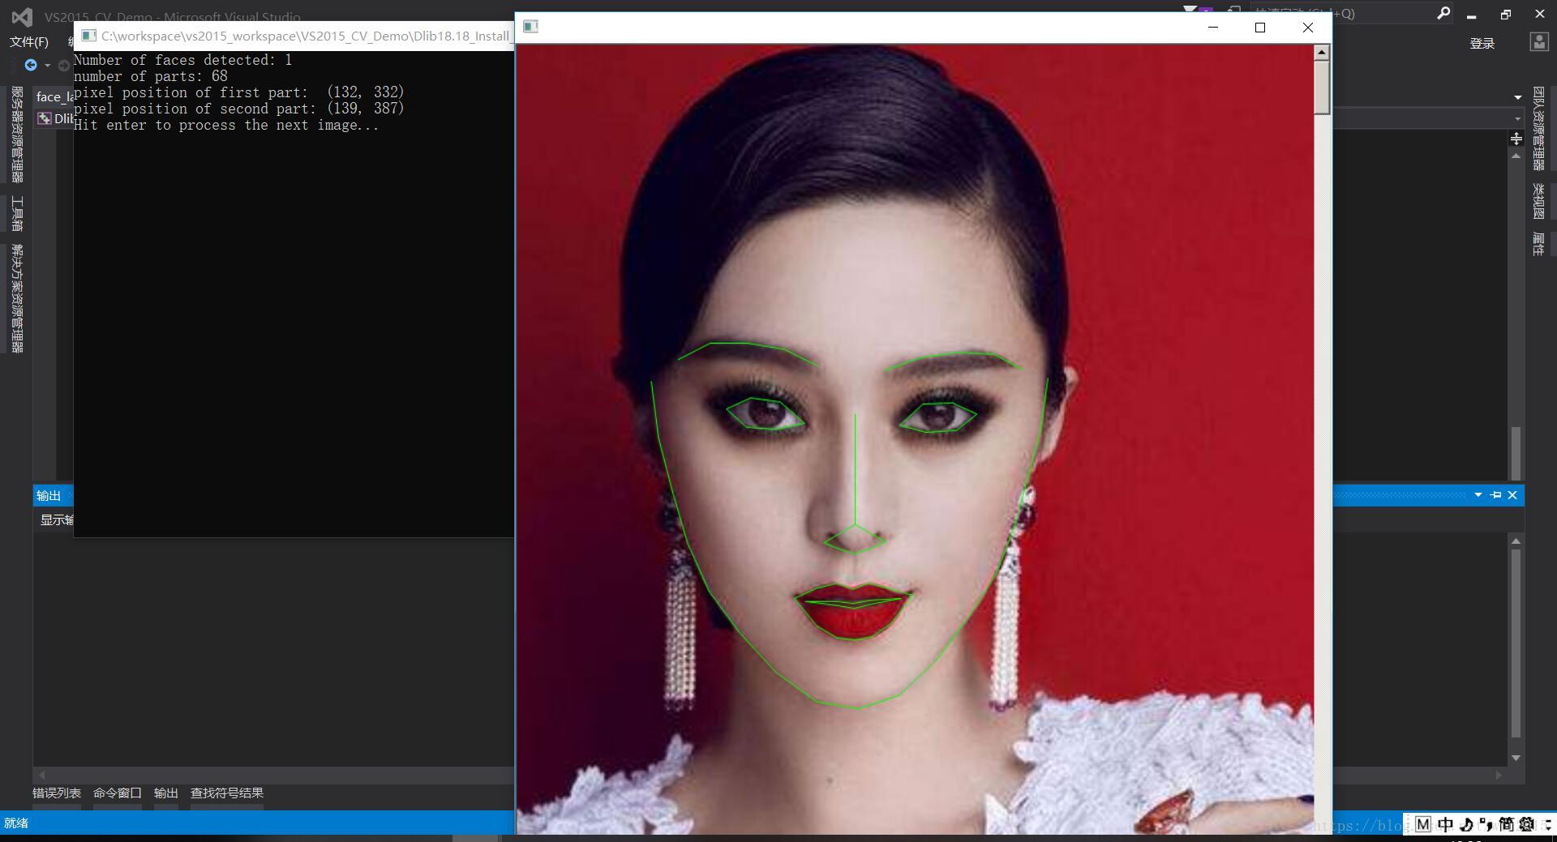This screenshot has height=842, width=1557.
Task: Click the navigate backward arrow icon
Action: (x=30, y=66)
